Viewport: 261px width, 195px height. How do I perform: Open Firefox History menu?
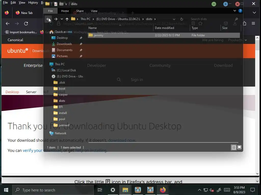[x=33, y=3]
